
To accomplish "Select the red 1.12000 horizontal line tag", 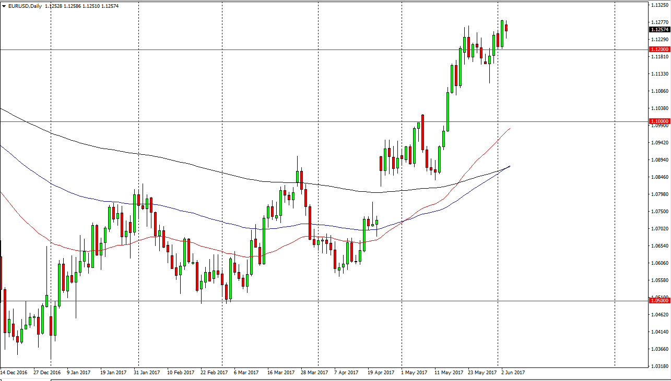I will click(x=657, y=48).
